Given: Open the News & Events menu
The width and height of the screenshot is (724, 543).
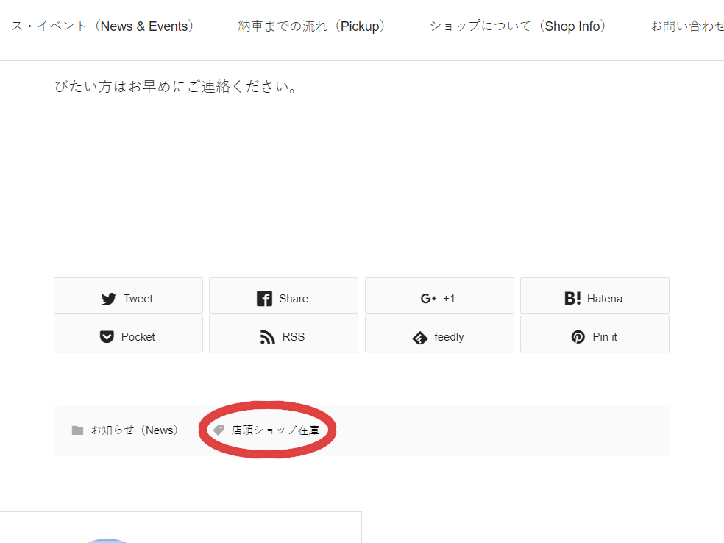Looking at the screenshot, I should [x=96, y=26].
